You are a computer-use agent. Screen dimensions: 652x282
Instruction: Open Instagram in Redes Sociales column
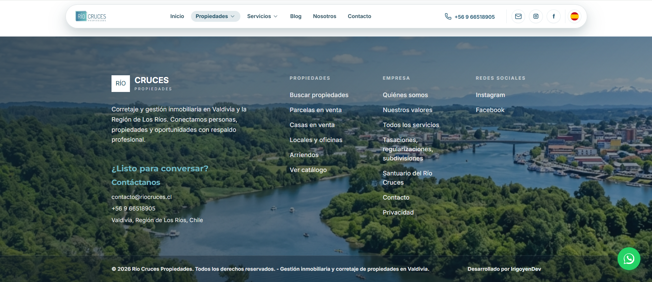click(x=490, y=95)
